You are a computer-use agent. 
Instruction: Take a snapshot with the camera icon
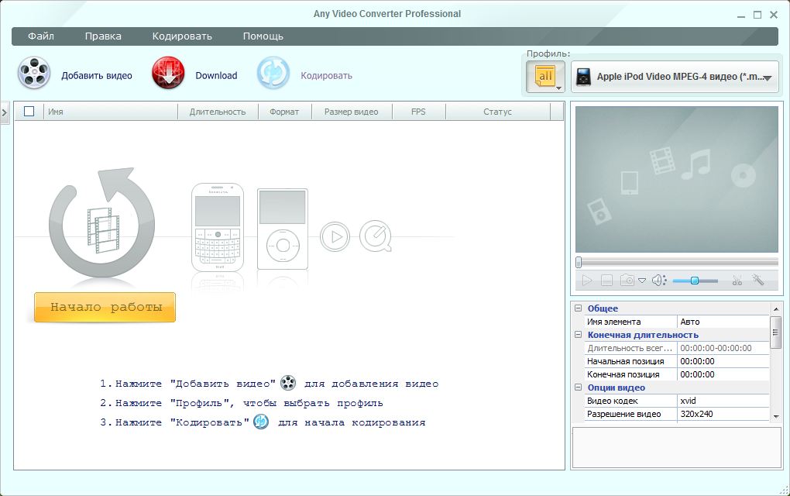627,281
